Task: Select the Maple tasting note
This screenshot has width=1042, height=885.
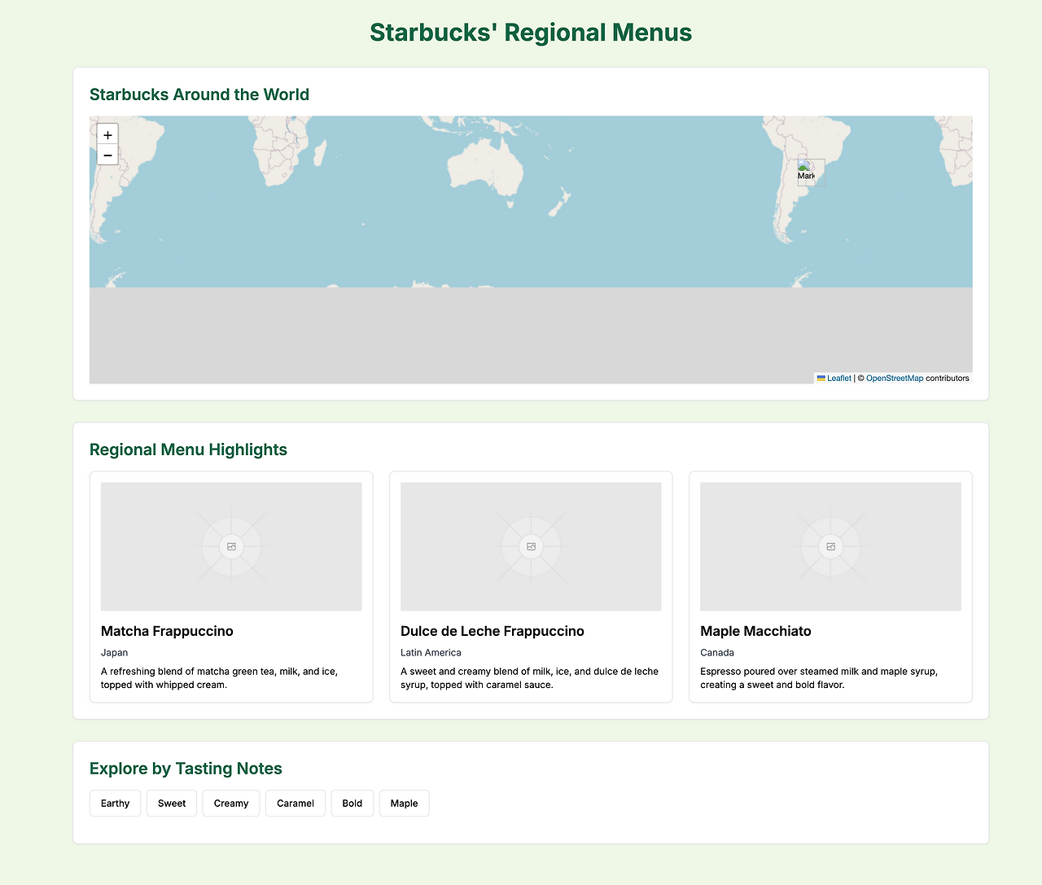Action: (405, 804)
